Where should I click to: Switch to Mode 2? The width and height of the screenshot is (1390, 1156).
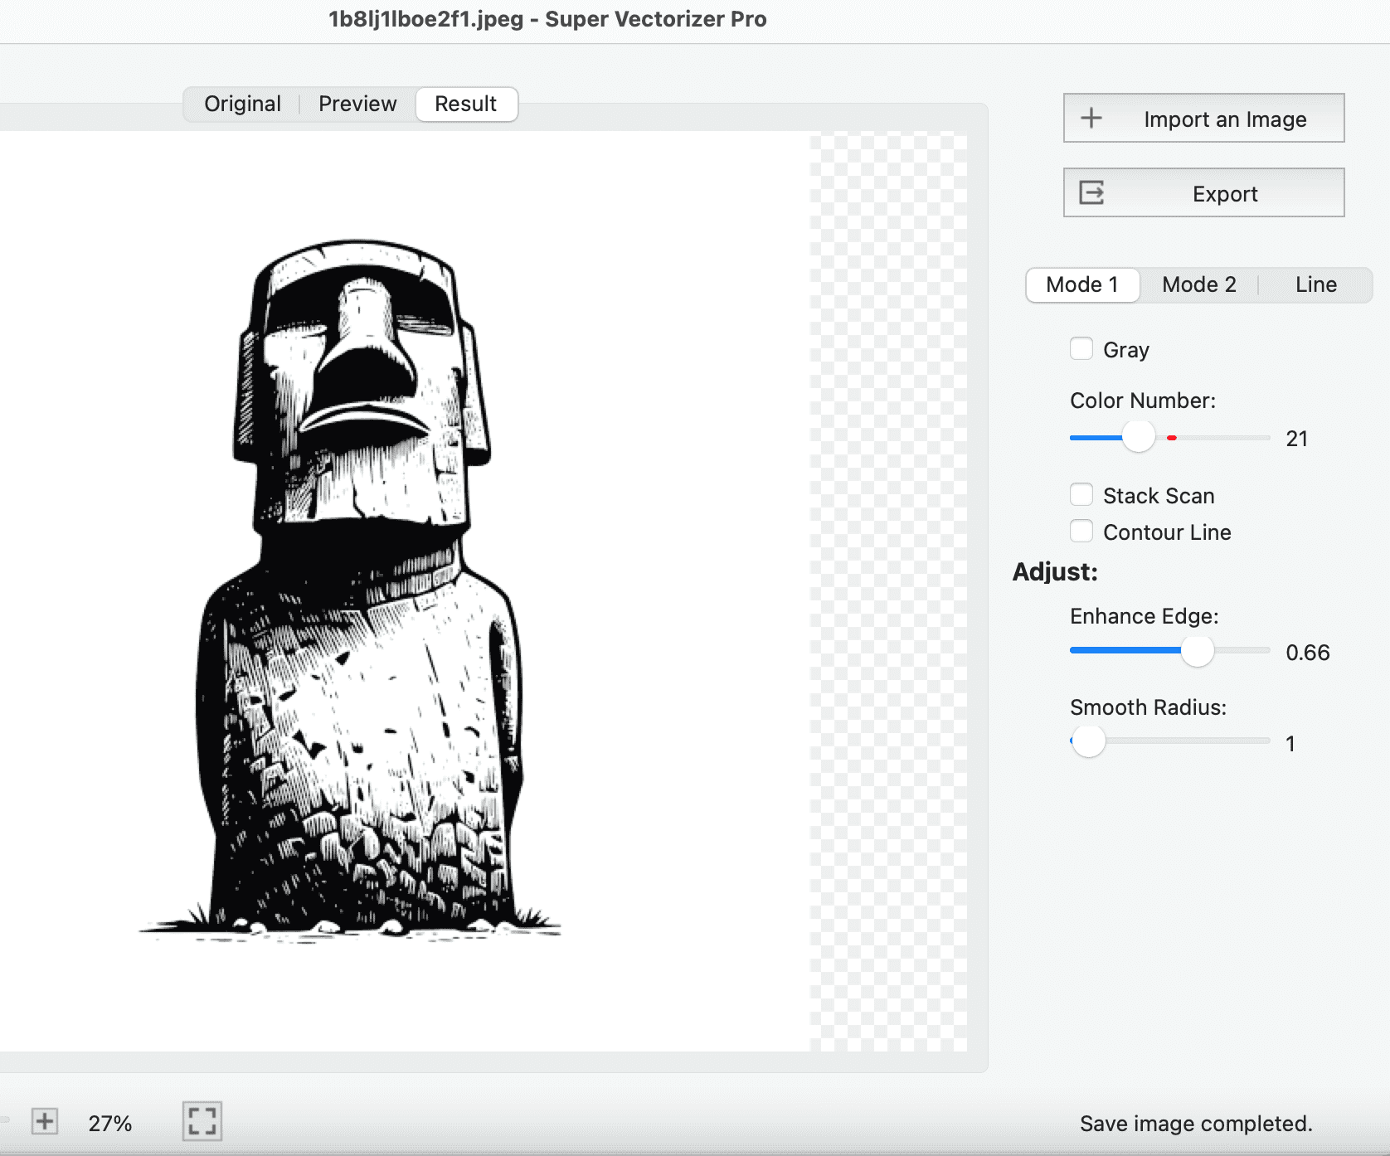1199,284
